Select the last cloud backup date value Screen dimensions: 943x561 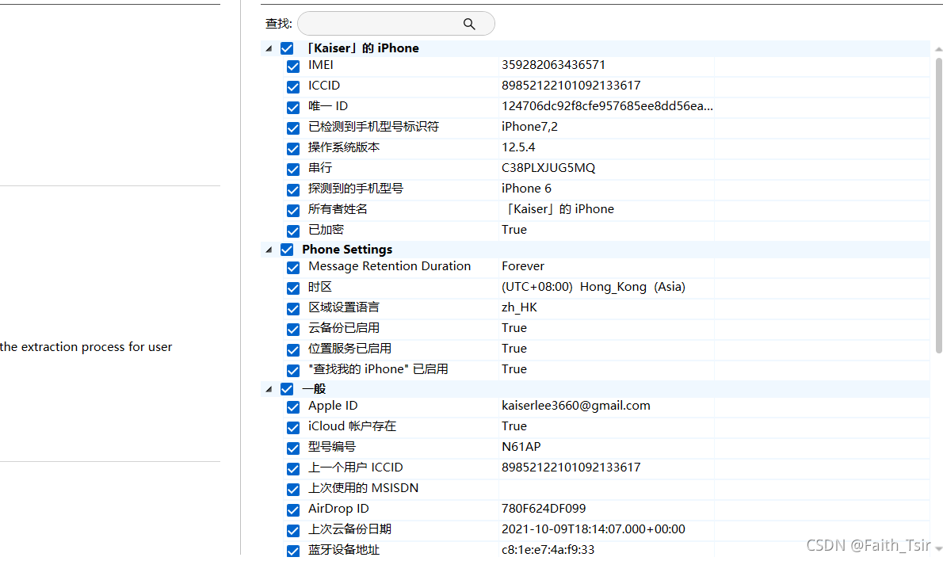[x=593, y=529]
